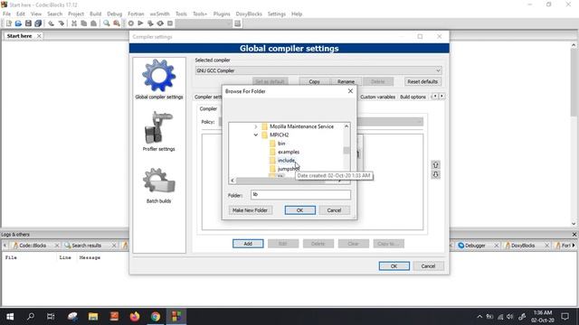Click the Save file toolbar icon
579x325 pixels.
(x=28, y=23)
